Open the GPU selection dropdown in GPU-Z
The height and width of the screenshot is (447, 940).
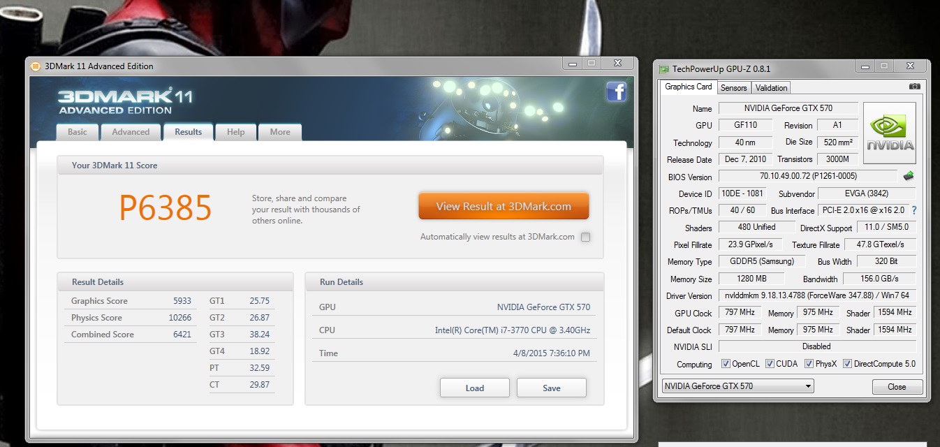tap(737, 386)
